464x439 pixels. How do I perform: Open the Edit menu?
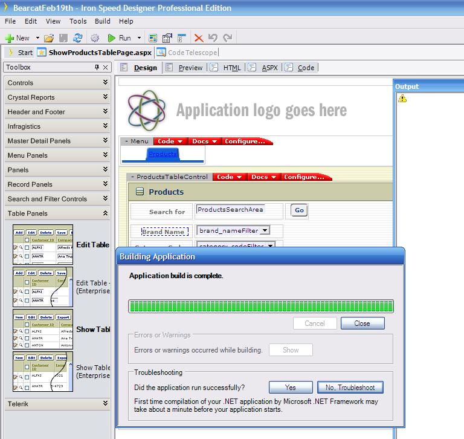click(x=31, y=21)
